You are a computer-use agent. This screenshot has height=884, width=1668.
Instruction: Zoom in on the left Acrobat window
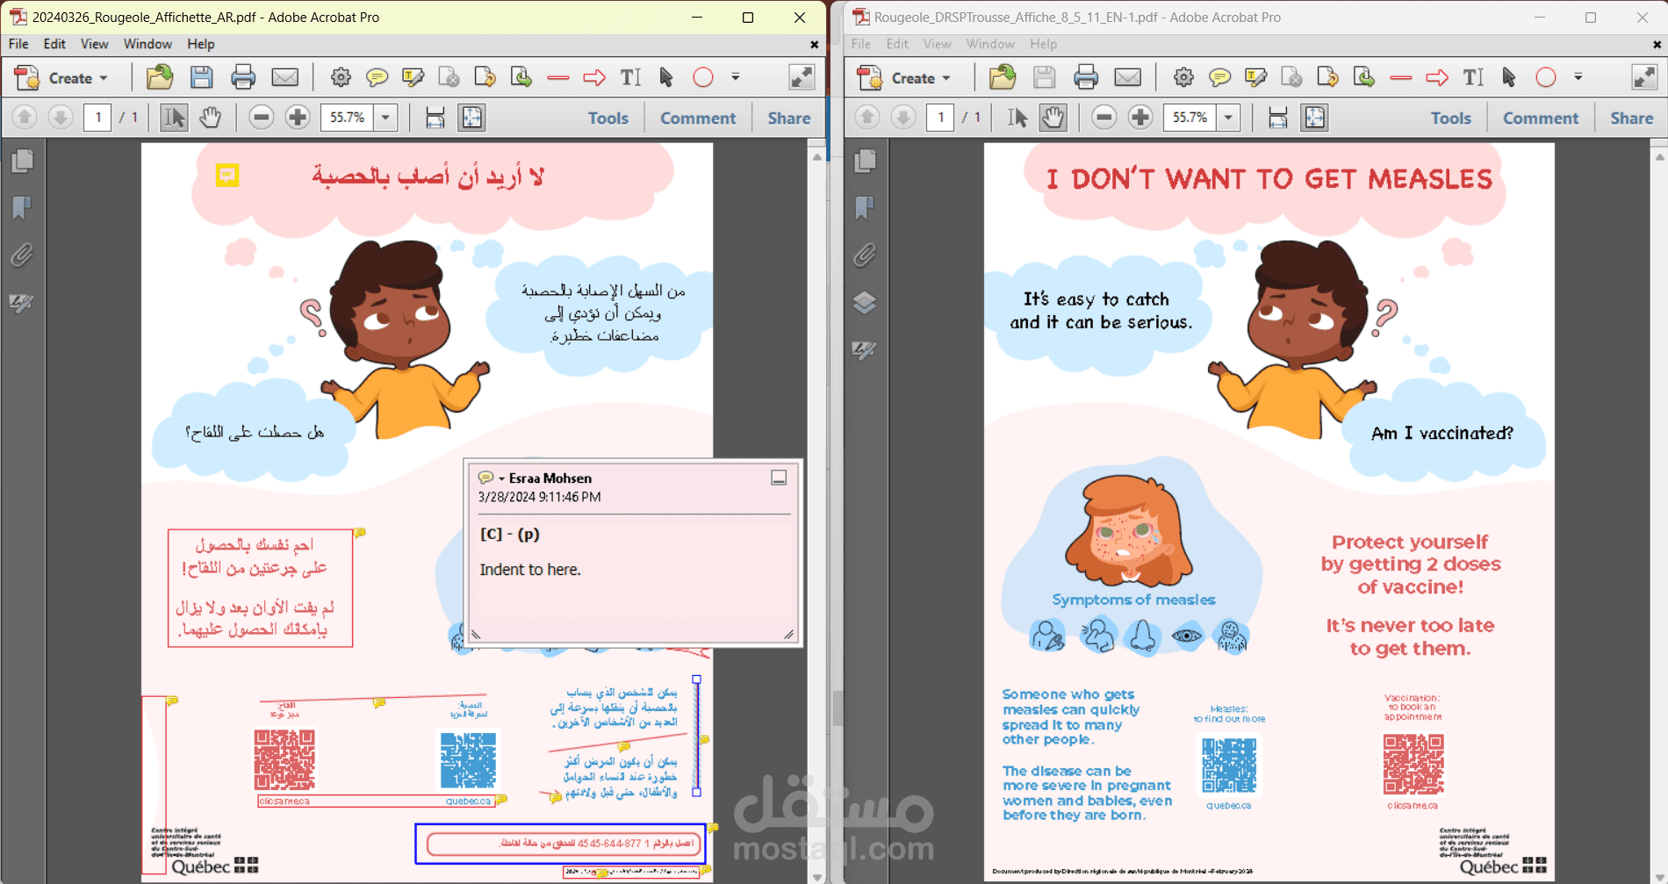298,117
